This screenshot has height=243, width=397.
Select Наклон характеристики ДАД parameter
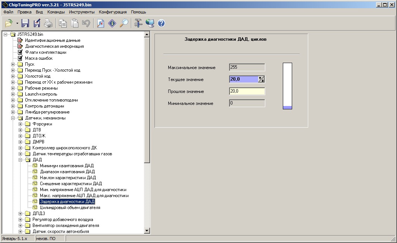pos(68,178)
